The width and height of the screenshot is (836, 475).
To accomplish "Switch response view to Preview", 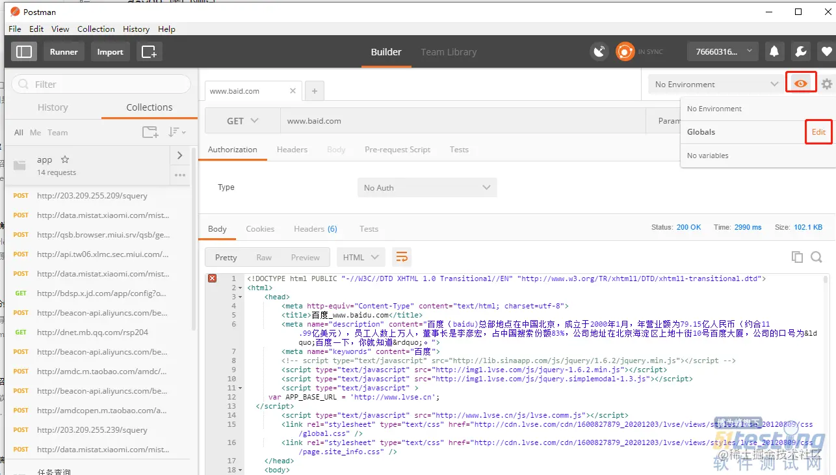I will click(306, 257).
